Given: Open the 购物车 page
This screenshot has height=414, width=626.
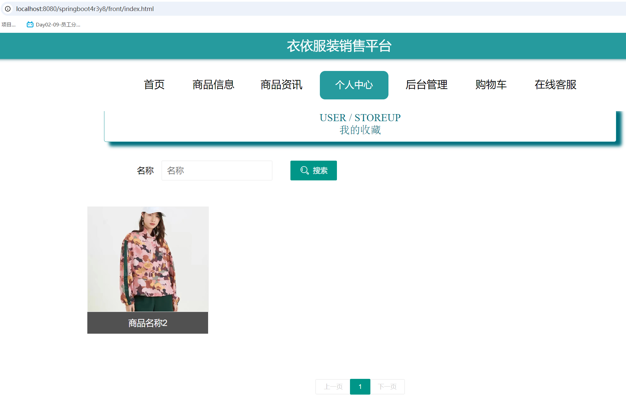Looking at the screenshot, I should coord(491,85).
